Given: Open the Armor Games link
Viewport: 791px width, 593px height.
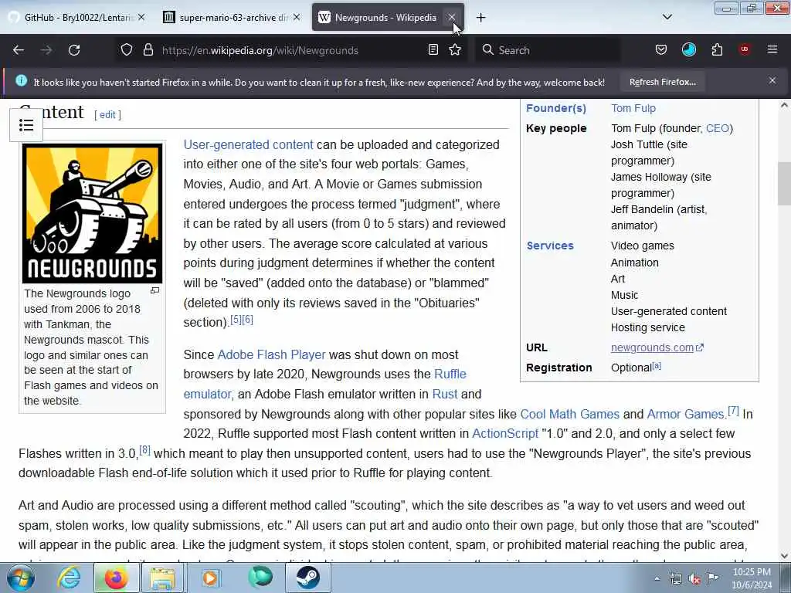Looking at the screenshot, I should (685, 414).
